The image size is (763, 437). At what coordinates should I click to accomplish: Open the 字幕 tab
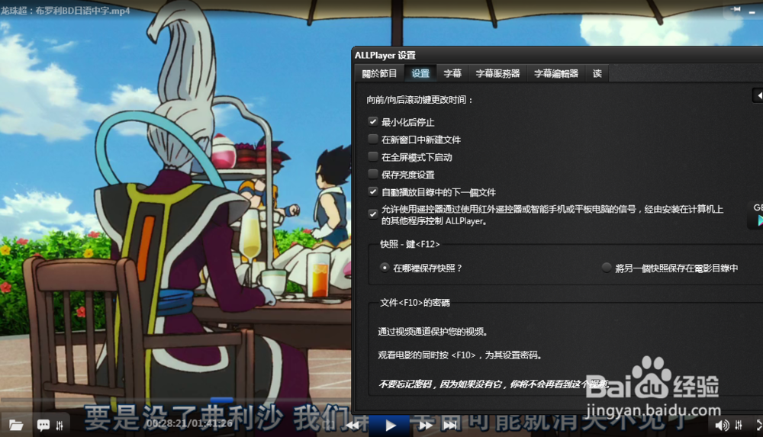click(x=452, y=73)
